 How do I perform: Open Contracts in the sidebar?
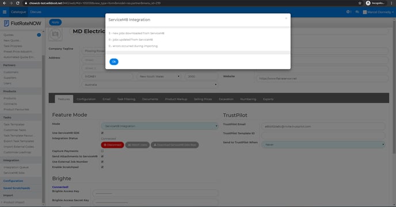coord(10,103)
